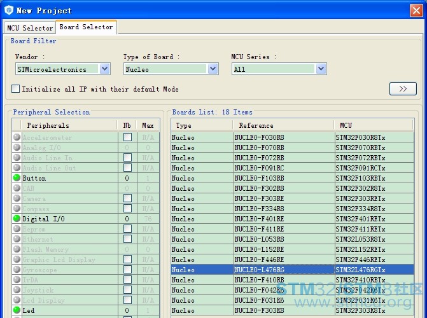The image size is (427, 318).
Task: Tick the Audio Line In checkbox
Action: (x=127, y=157)
